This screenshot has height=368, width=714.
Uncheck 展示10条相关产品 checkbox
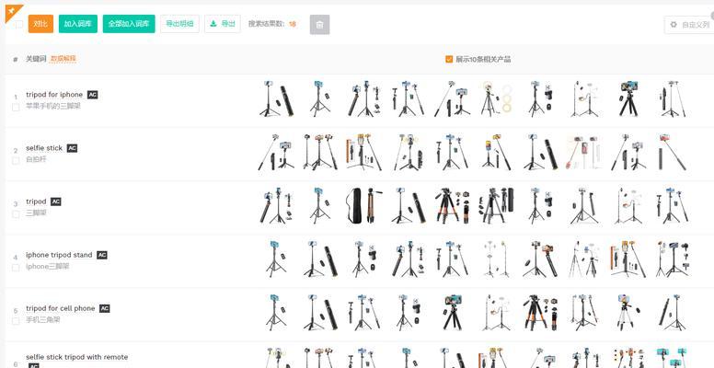[449, 59]
